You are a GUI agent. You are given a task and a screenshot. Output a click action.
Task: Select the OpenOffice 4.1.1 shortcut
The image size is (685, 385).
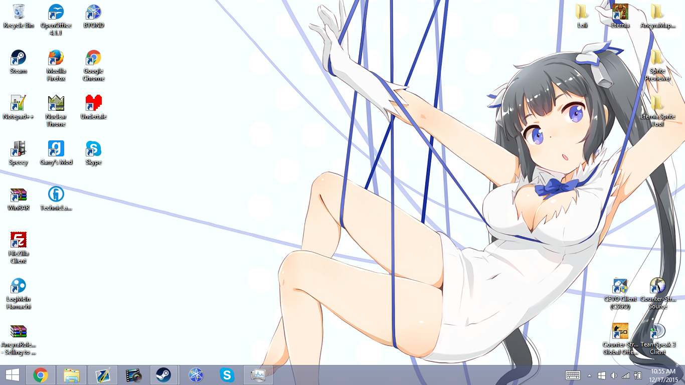56,19
